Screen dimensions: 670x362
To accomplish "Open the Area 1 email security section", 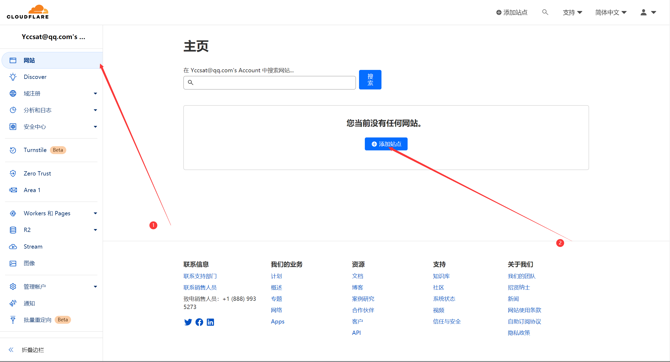I will tap(32, 190).
